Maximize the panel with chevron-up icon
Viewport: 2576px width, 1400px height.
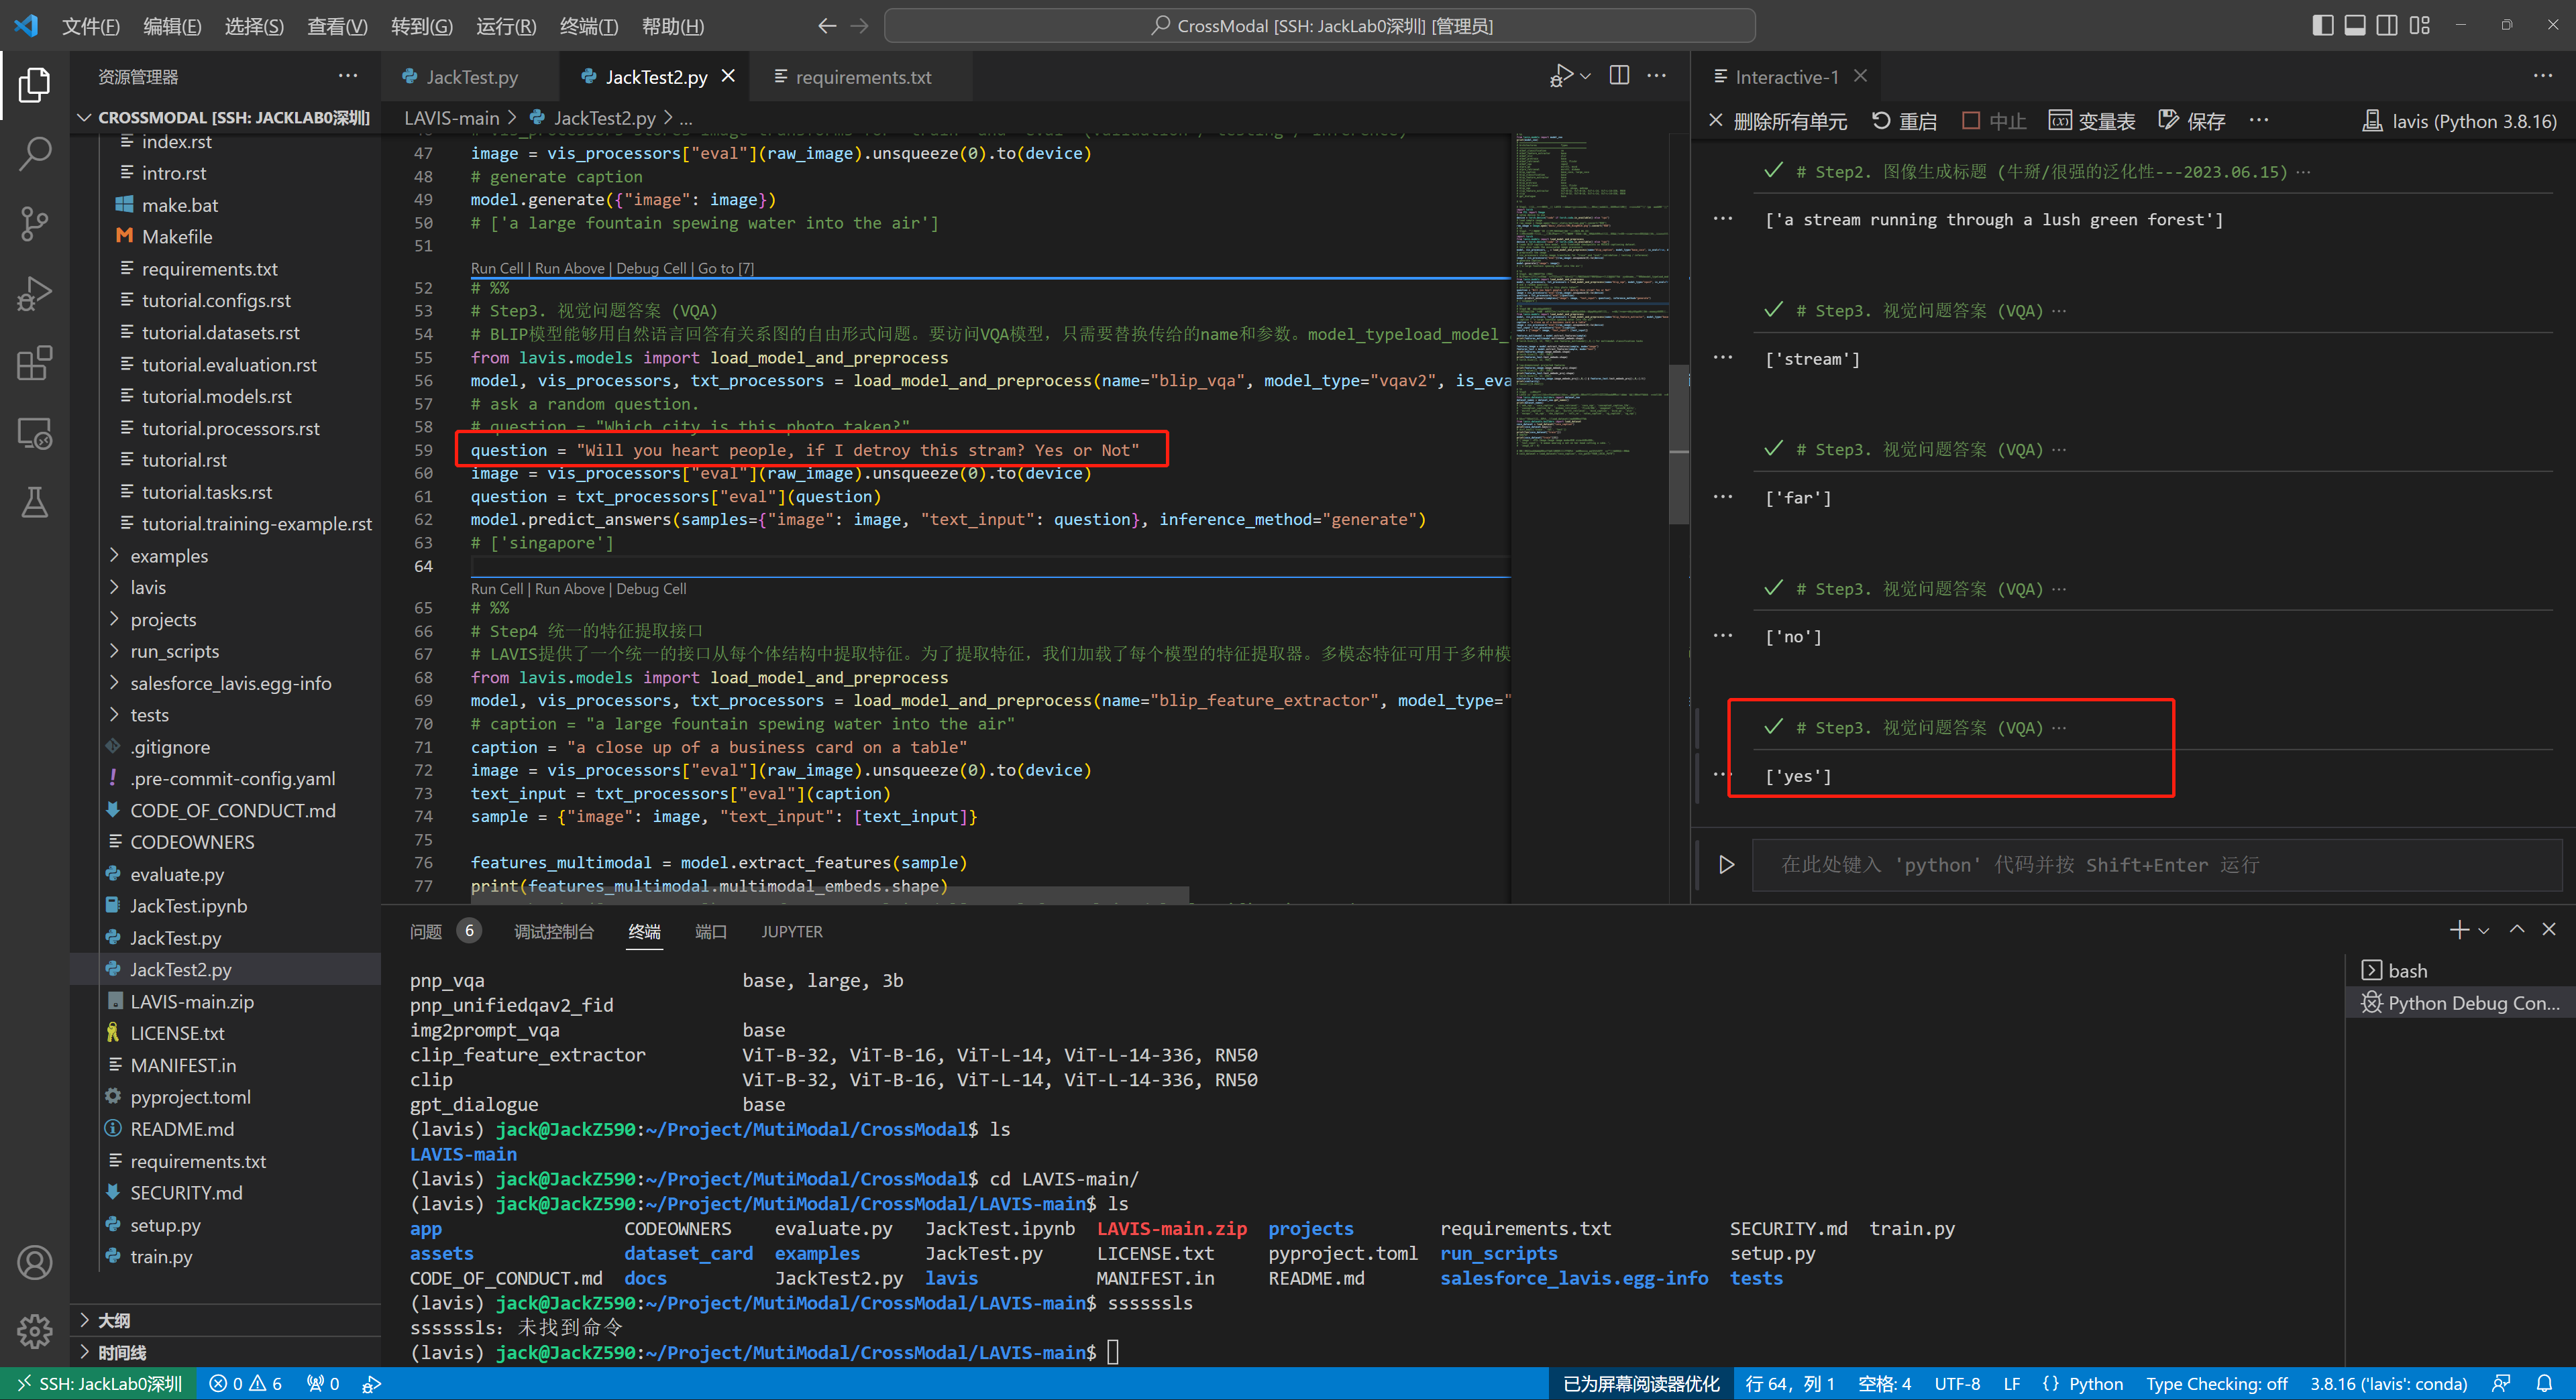(x=2517, y=929)
